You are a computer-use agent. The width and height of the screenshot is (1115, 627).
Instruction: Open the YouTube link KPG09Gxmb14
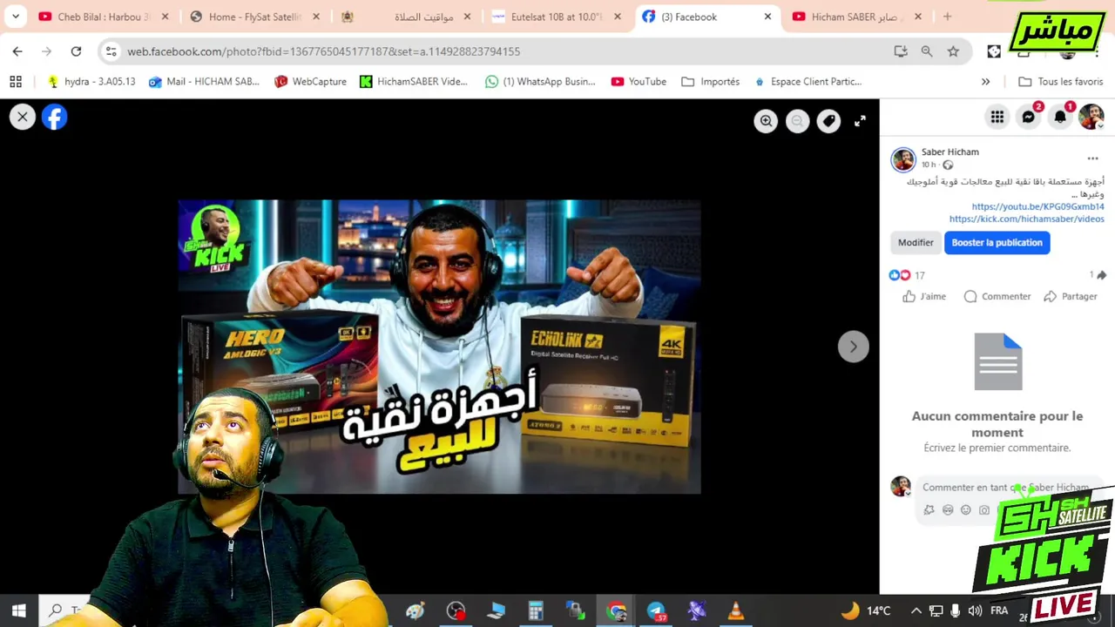1037,206
